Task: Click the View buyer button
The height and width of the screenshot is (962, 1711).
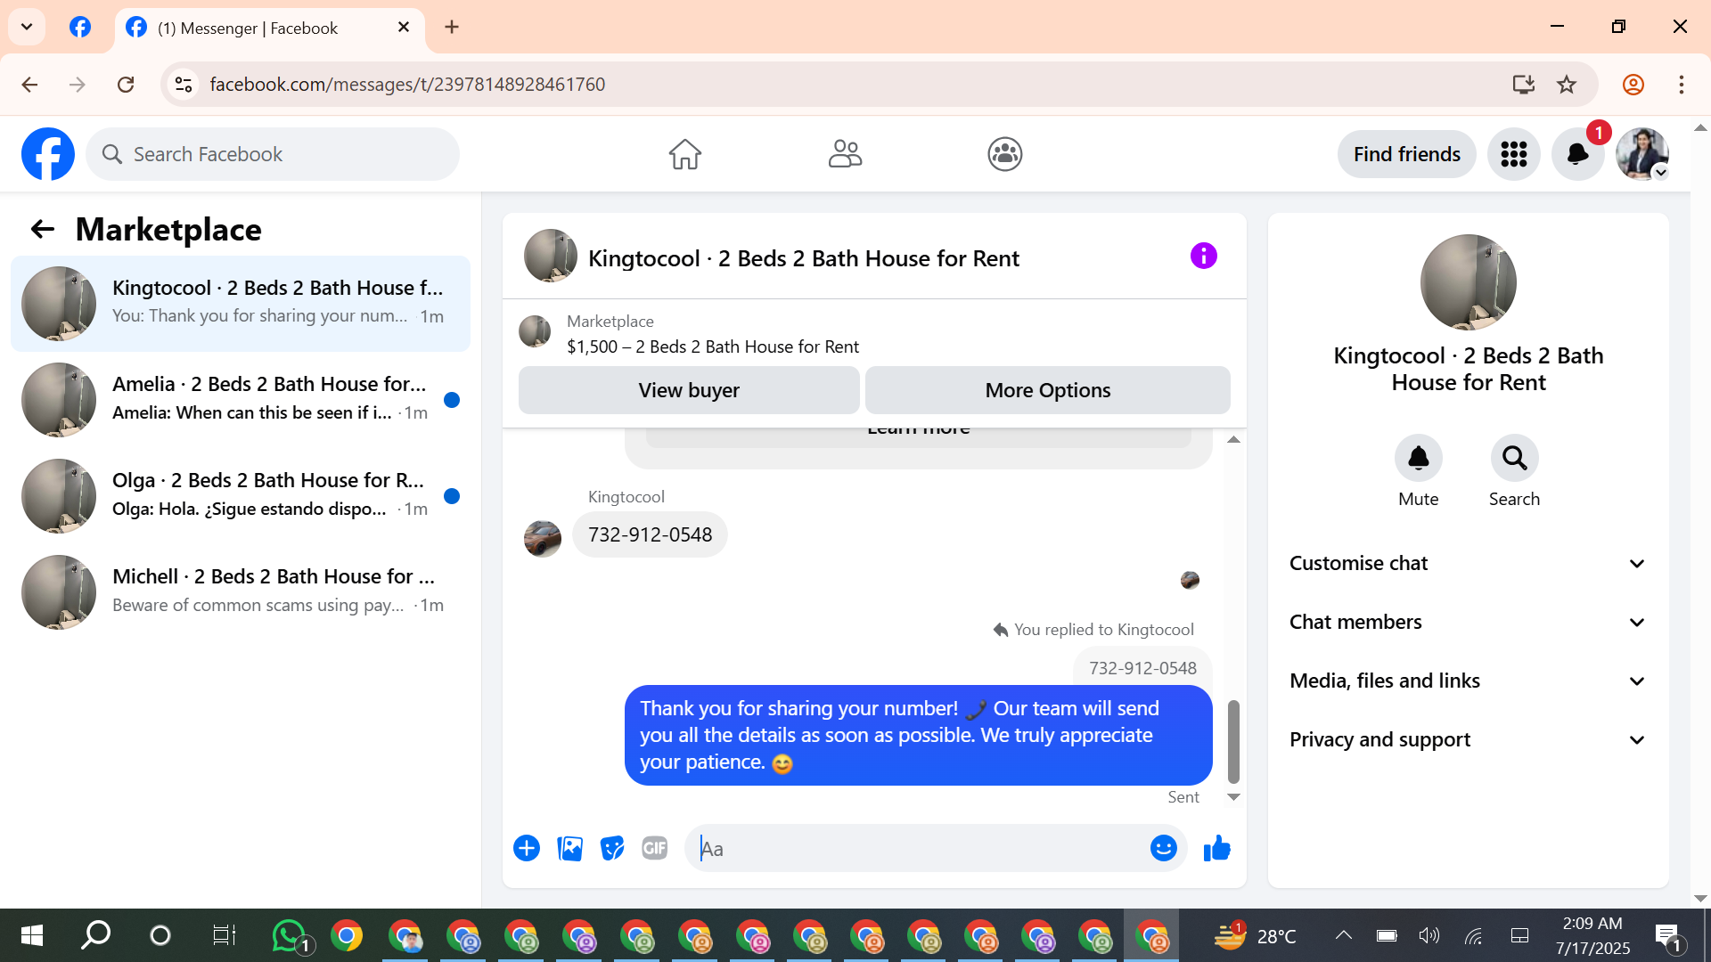Action: coord(689,390)
